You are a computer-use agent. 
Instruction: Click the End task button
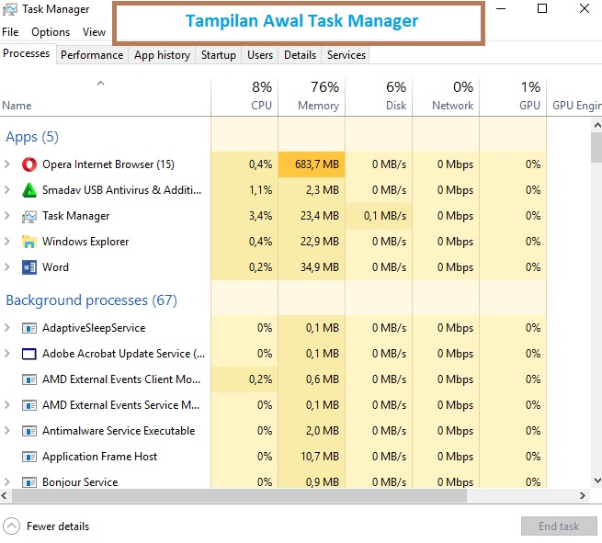(x=559, y=526)
